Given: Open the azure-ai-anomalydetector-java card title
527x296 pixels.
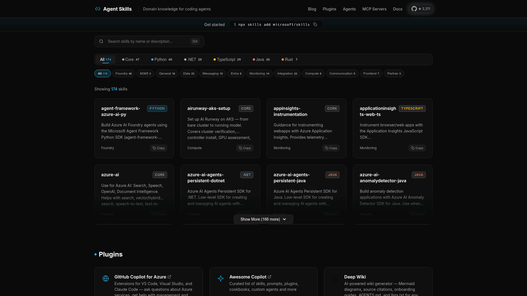Looking at the screenshot, I should point(383,178).
